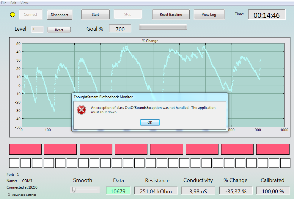Click the Conductivity value 3,98 uS
This screenshot has width=294, height=199.
click(198, 191)
